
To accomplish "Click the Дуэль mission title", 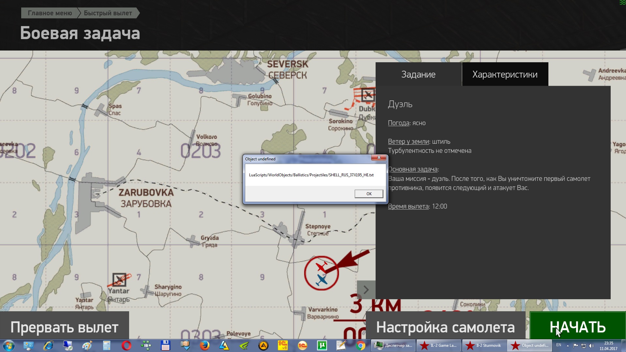I will (x=400, y=104).
